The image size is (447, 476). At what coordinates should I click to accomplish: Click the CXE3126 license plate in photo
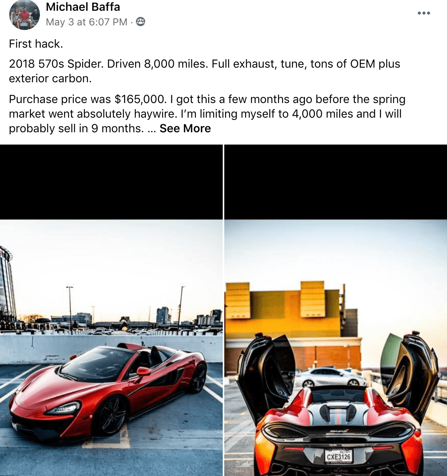coord(338,456)
